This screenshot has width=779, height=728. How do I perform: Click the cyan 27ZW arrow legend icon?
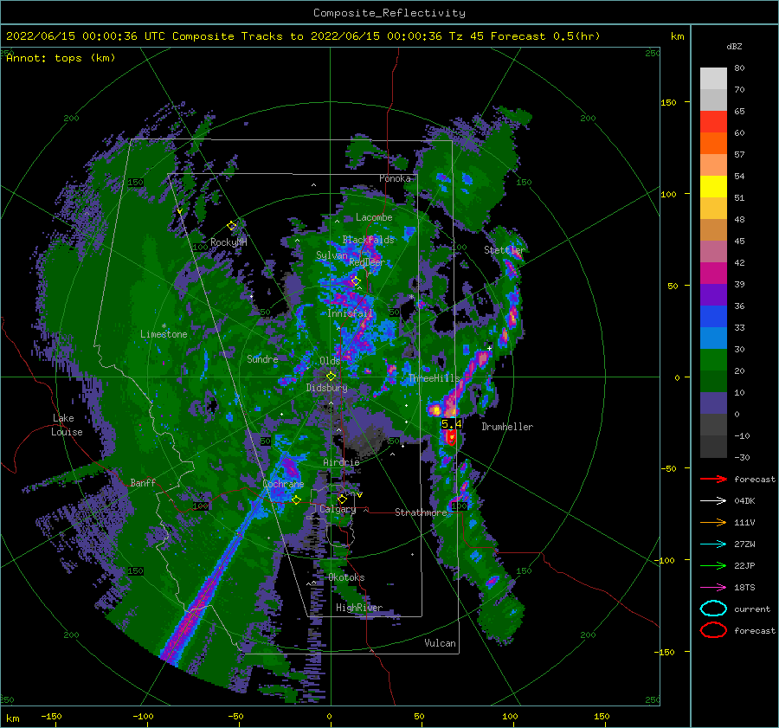click(713, 544)
